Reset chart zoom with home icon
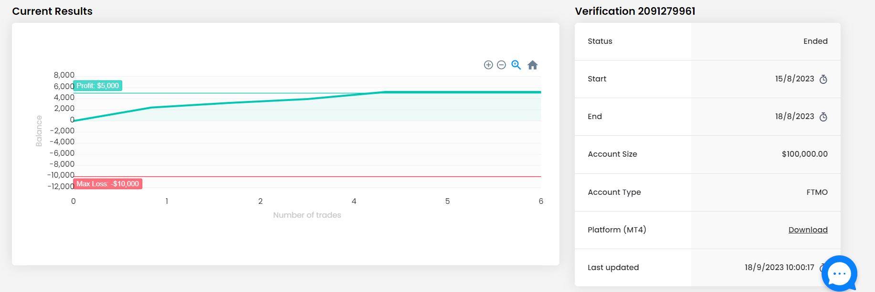 533,65
